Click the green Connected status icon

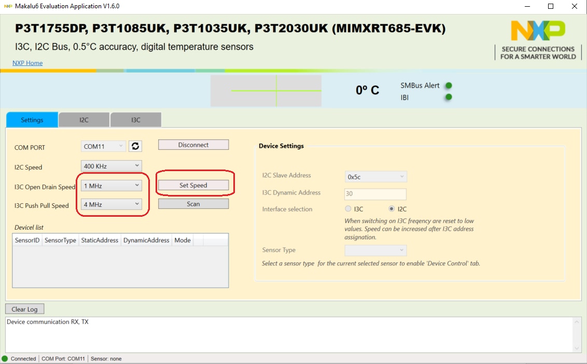(5, 358)
